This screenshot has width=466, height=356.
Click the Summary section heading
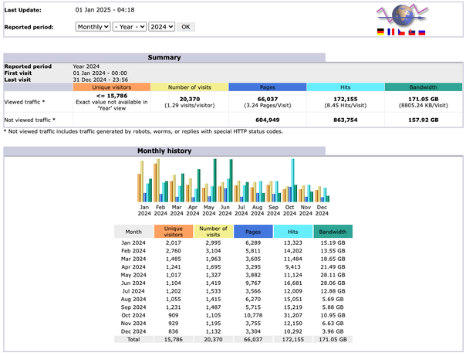click(164, 57)
